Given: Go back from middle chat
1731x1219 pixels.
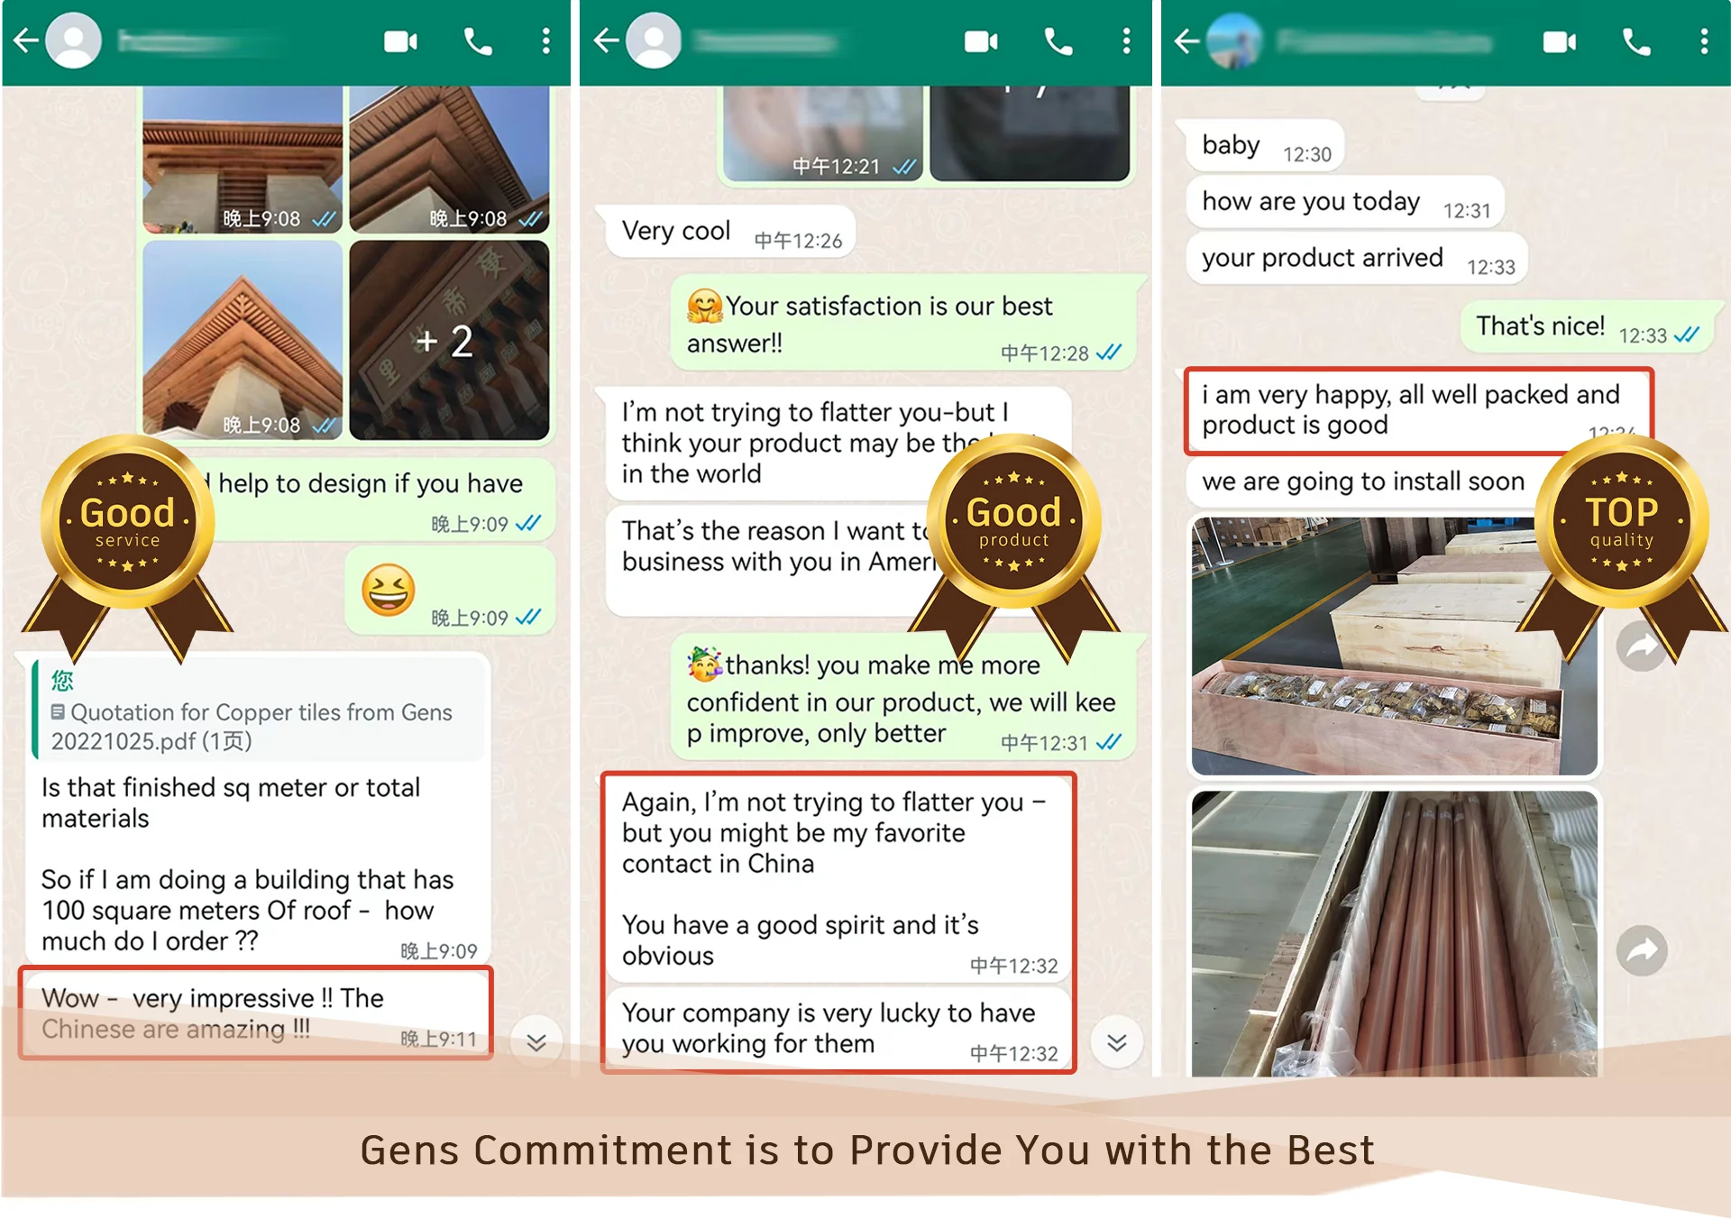Looking at the screenshot, I should (x=607, y=41).
